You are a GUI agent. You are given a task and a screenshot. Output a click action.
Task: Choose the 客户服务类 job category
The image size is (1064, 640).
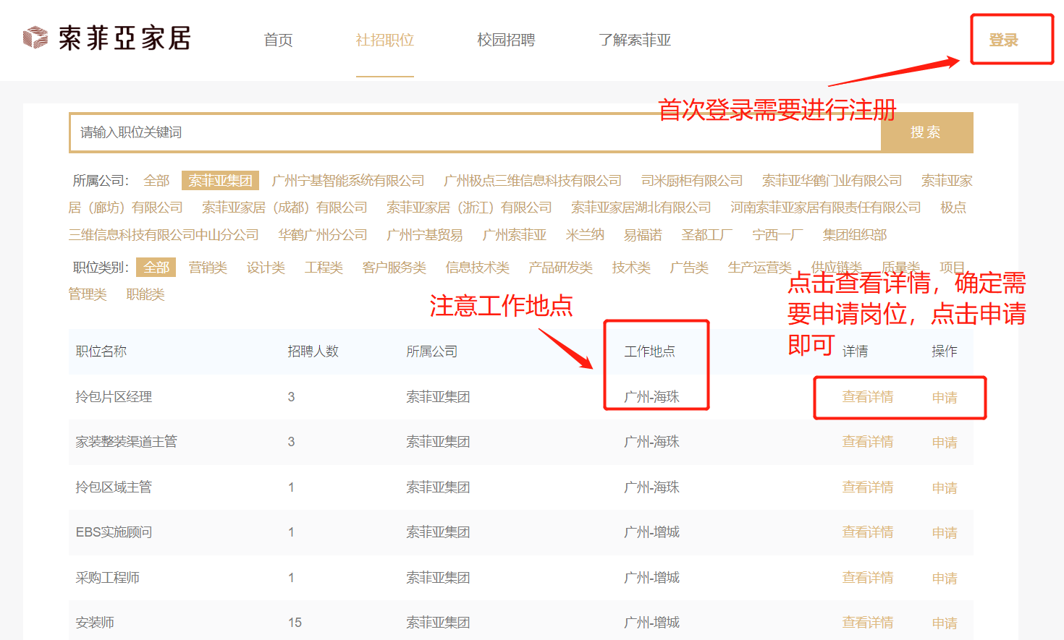pos(394,268)
